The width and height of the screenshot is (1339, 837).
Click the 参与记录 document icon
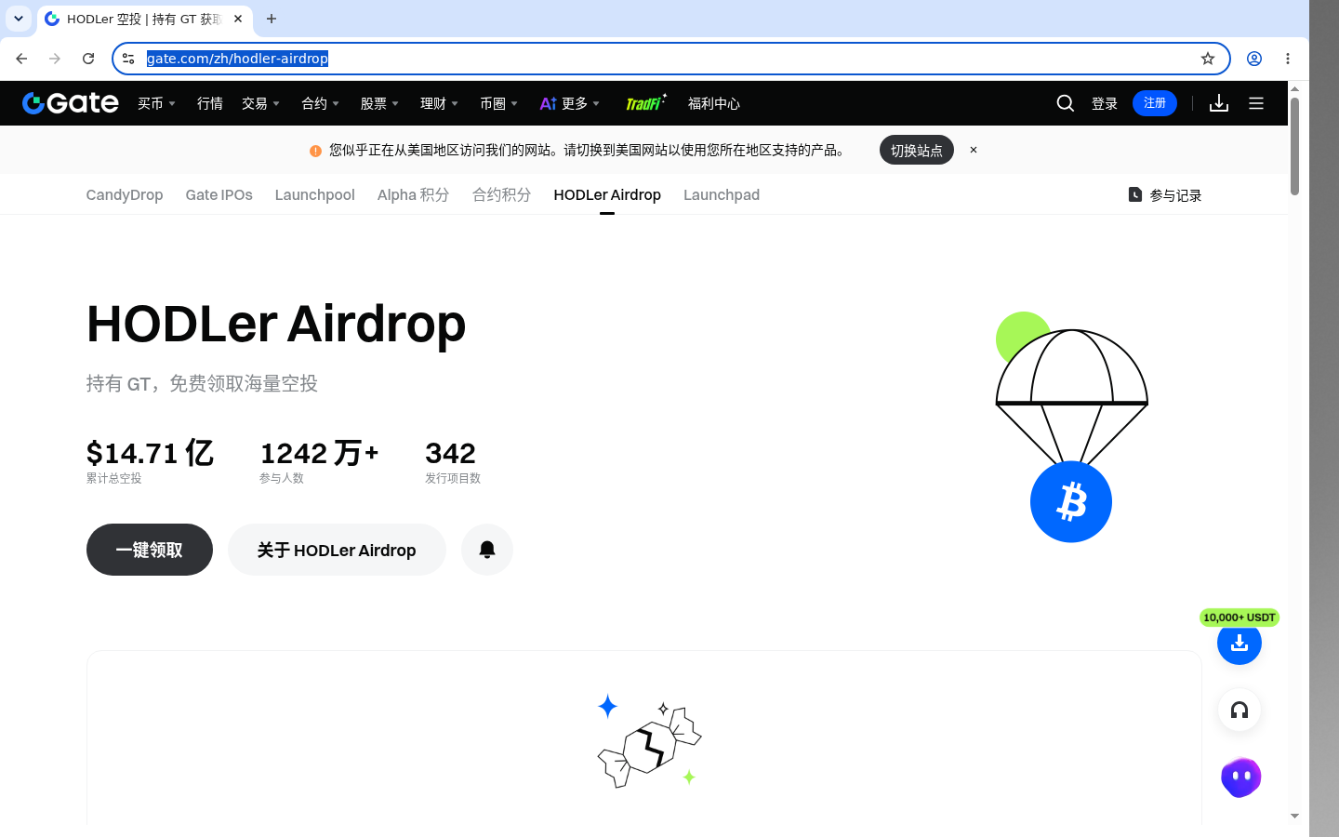[1134, 194]
